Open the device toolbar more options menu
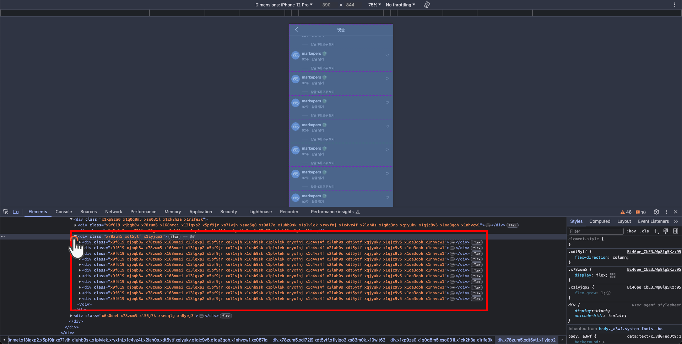This screenshot has width=682, height=344. 675,5
